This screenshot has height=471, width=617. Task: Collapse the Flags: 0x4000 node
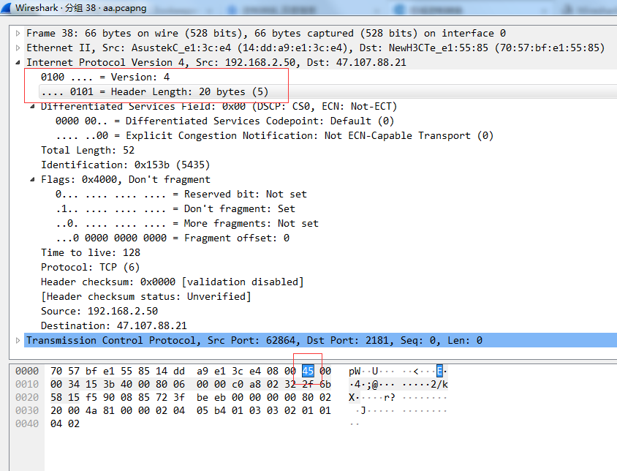click(32, 180)
